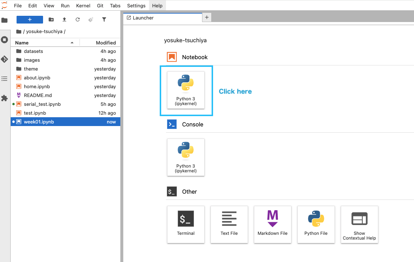Screen dimensions: 414x262
Task: Open a Python 3 console
Action: pyautogui.click(x=186, y=157)
